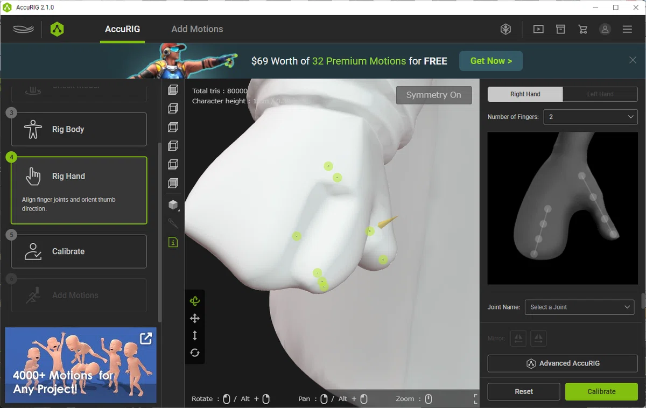Open the hamburger menu in header
Screen dimensions: 646x408
(x=627, y=29)
